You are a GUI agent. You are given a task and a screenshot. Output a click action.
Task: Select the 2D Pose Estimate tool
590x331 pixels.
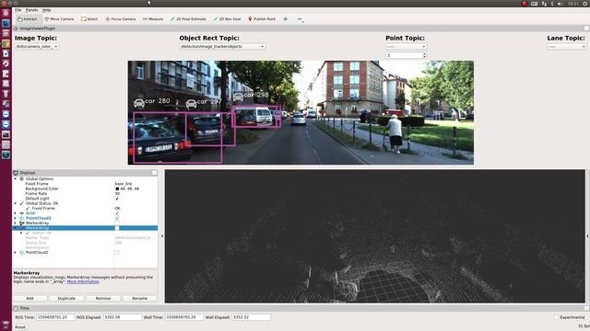pos(188,18)
